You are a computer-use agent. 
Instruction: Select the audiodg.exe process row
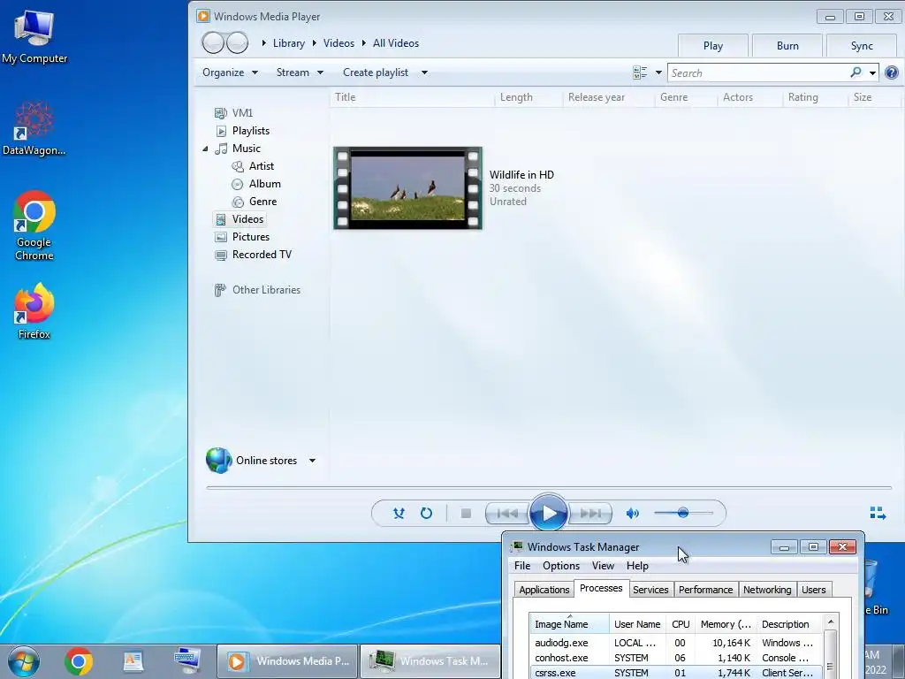(675, 643)
